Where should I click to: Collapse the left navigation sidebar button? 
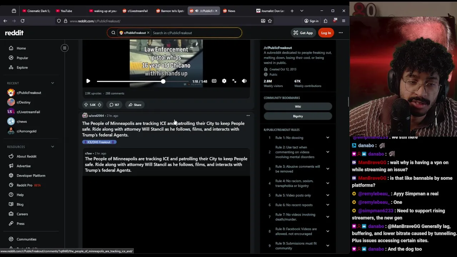pyautogui.click(x=65, y=48)
